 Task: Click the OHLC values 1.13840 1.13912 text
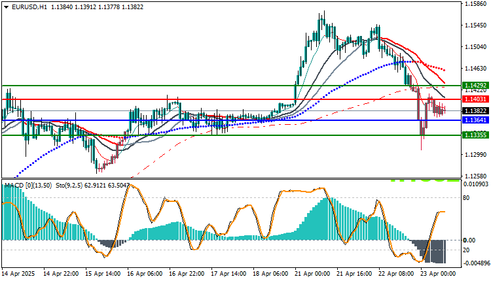click(73, 7)
